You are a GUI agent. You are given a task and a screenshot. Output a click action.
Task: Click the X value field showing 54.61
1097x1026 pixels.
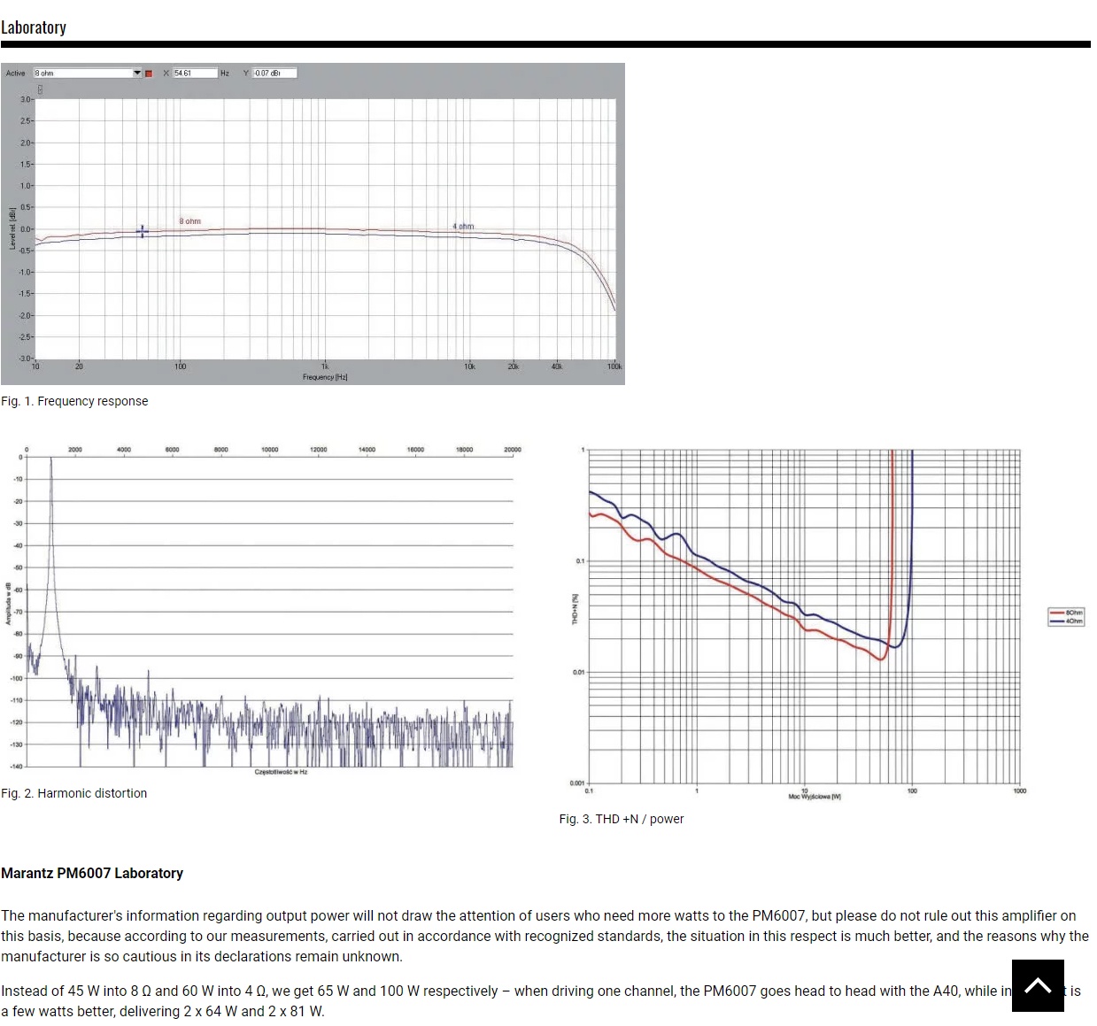click(x=195, y=73)
